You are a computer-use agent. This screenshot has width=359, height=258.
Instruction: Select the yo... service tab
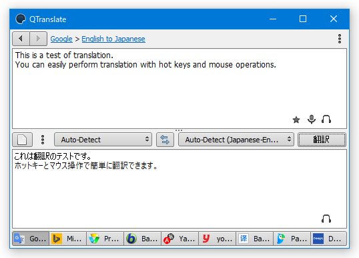point(217,239)
